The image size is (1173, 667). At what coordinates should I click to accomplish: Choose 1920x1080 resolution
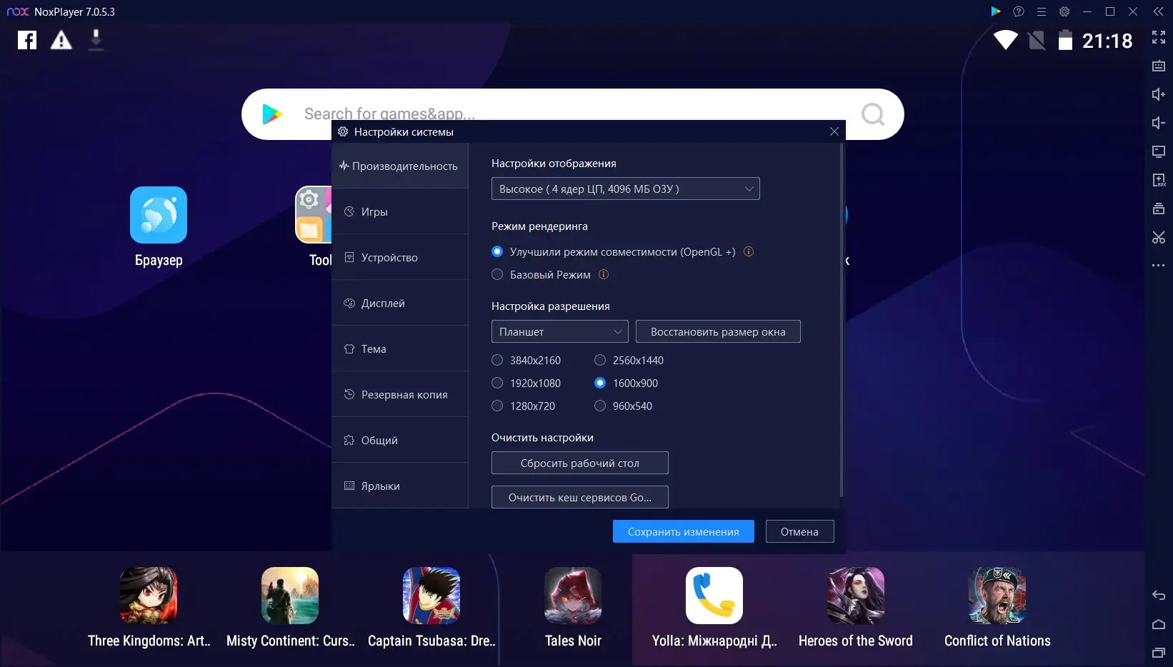(497, 383)
